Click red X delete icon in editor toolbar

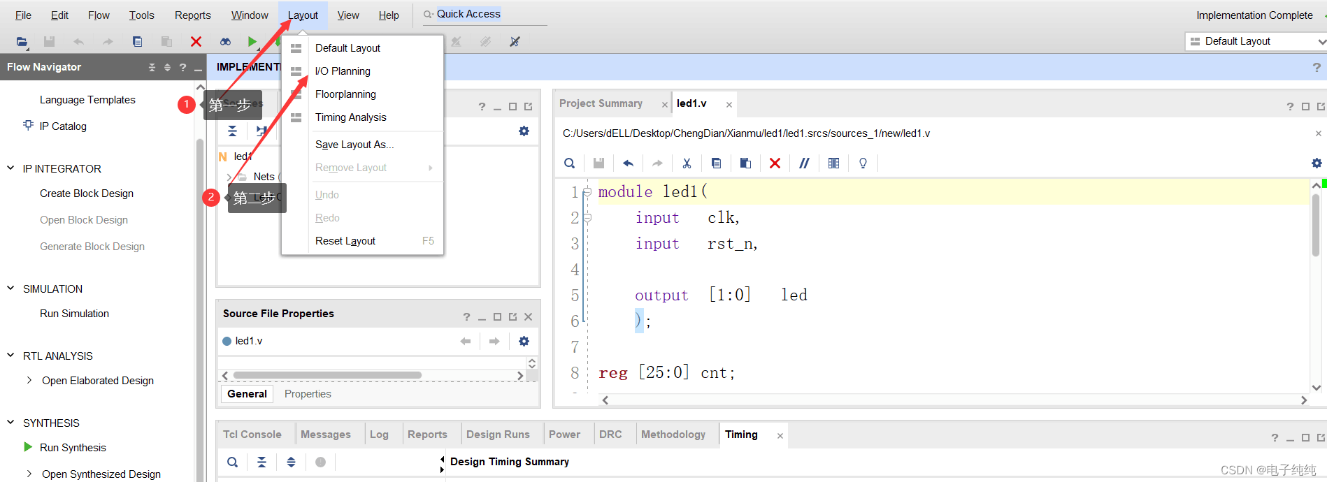[x=775, y=163]
